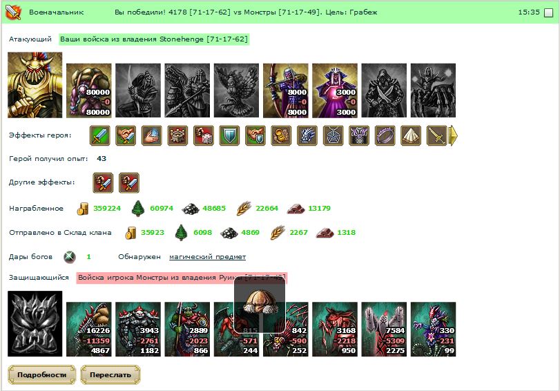The image size is (560, 391).
Task: Click the purple ring hero effect icon
Action: click(385, 135)
